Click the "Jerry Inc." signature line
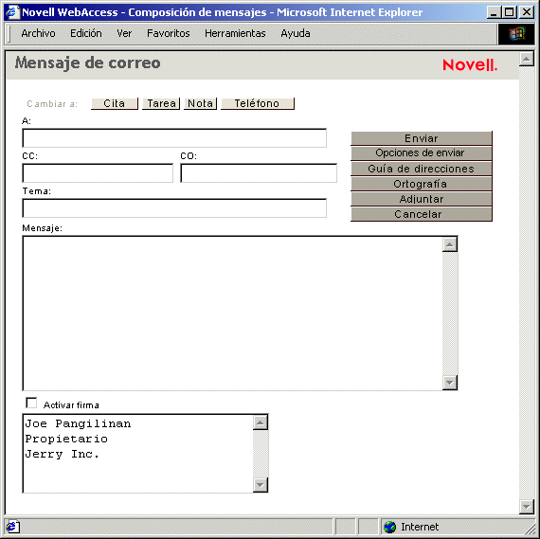The image size is (540, 539). 63,454
